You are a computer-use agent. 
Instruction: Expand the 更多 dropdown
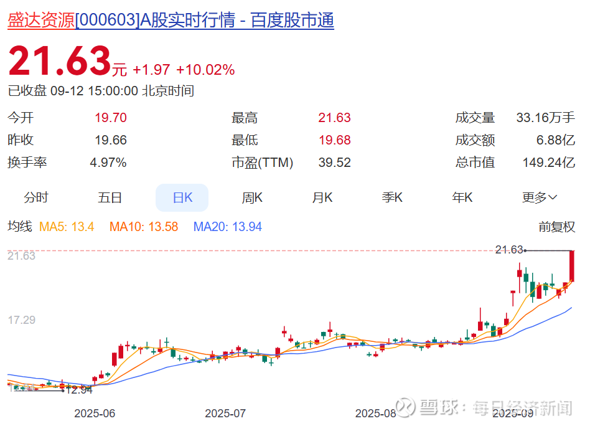539,197
